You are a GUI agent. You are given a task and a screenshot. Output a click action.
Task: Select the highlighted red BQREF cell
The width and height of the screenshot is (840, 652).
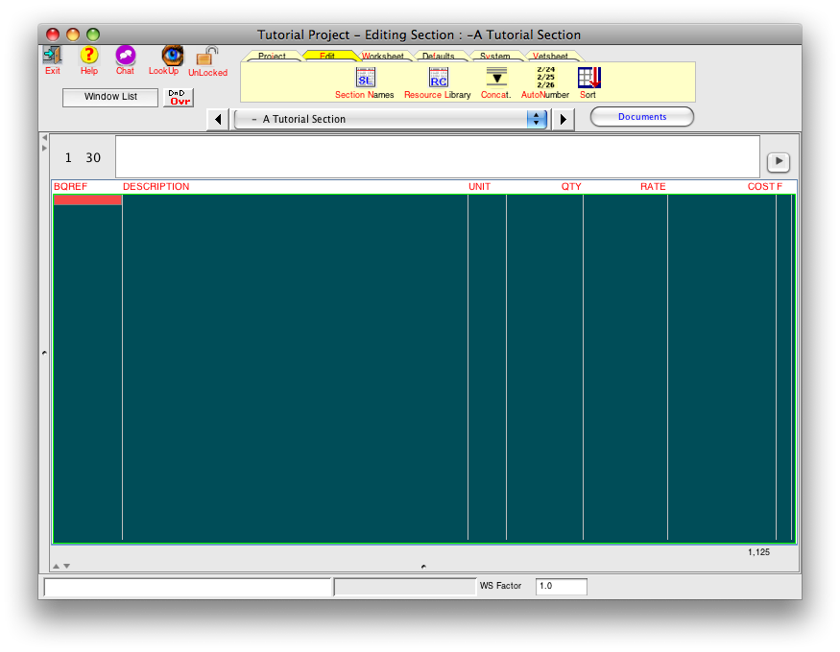tap(88, 200)
